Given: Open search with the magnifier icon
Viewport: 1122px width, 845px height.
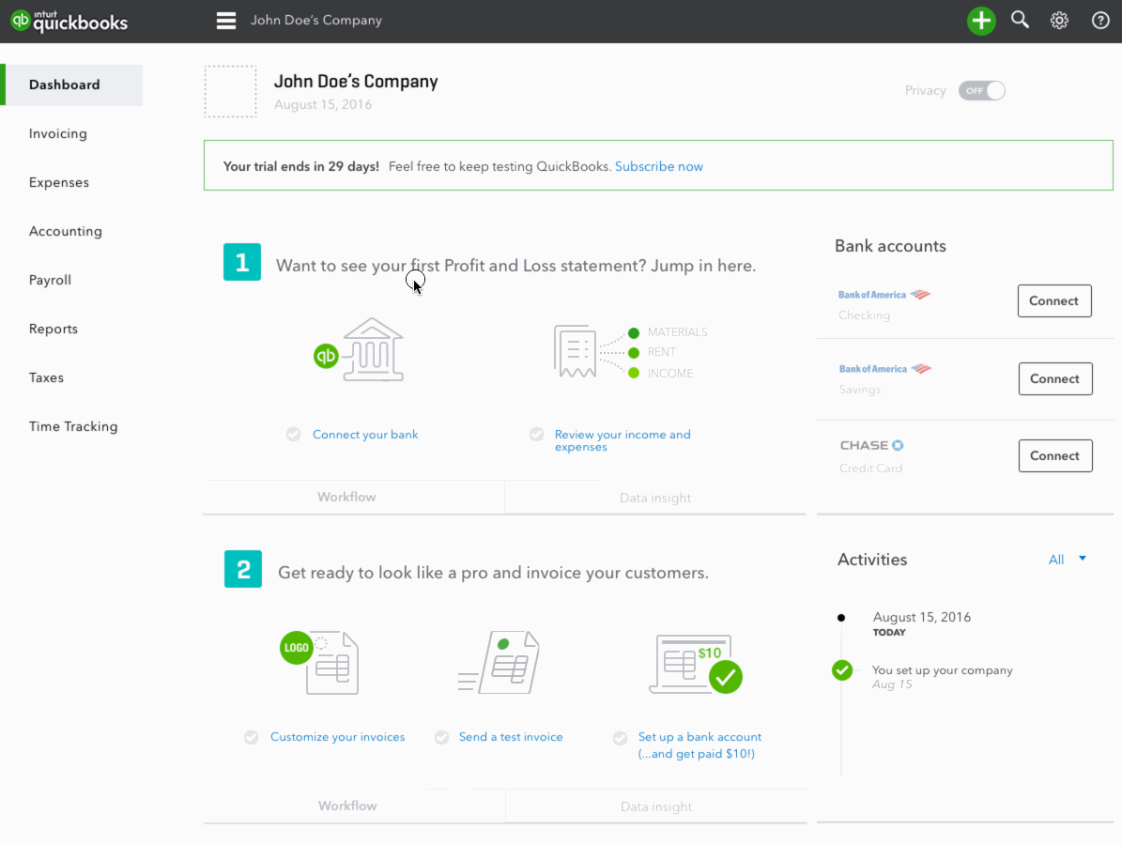Looking at the screenshot, I should click(1020, 20).
